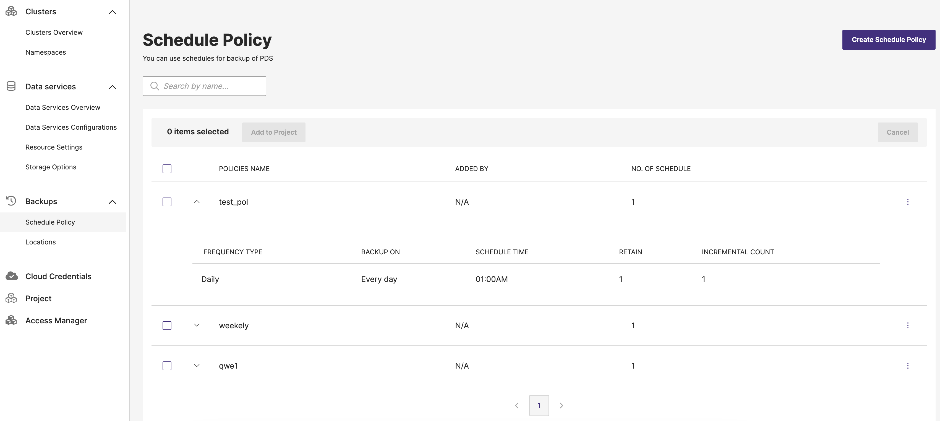Click the Access Manager icon in sidebar
Screen dimensions: 940x421
[11, 320]
